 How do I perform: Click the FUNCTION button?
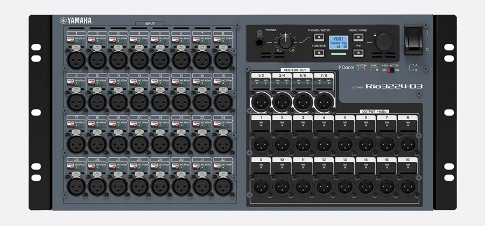(x=318, y=53)
